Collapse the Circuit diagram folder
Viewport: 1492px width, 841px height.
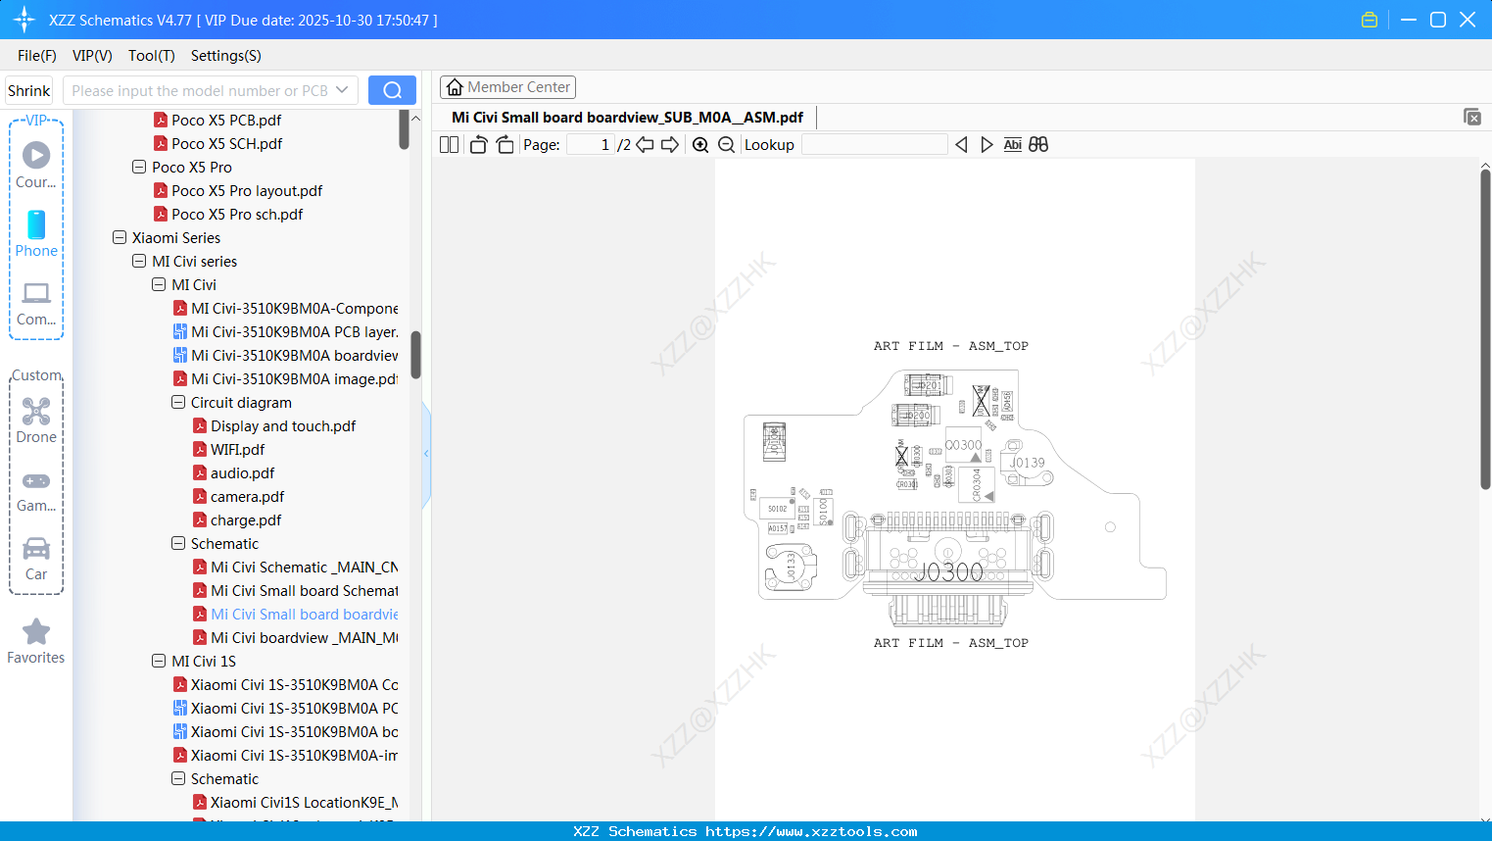(x=177, y=402)
